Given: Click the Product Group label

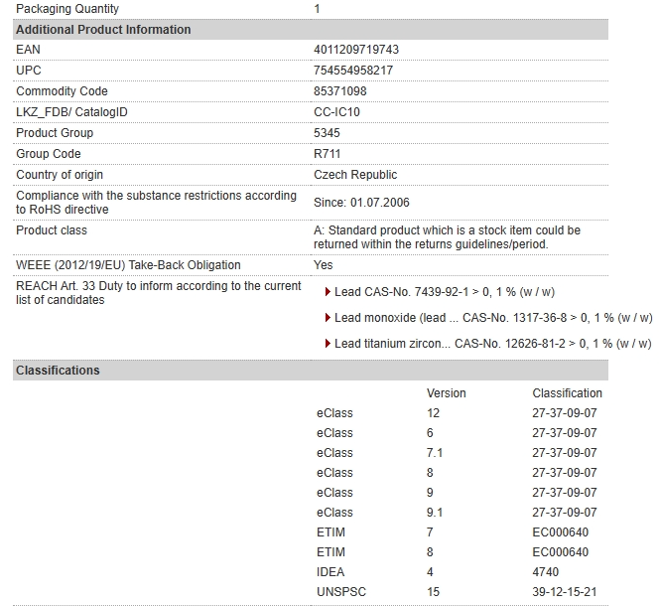Looking at the screenshot, I should [55, 133].
